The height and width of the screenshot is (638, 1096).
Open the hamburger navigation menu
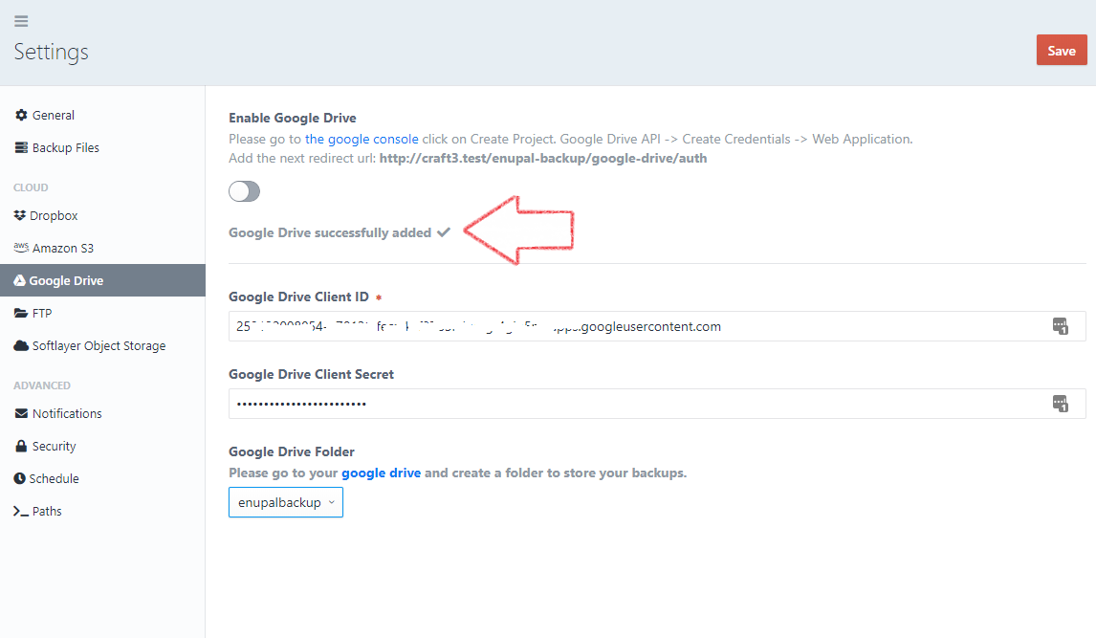pos(21,21)
